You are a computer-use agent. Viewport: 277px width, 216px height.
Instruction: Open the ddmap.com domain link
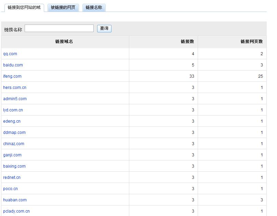(x=14, y=133)
